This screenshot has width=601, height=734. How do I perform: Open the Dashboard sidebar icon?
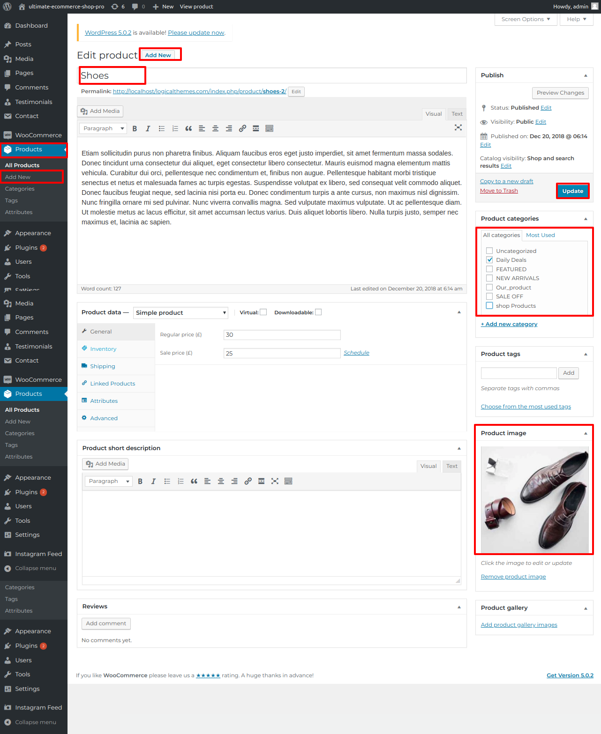[8, 26]
